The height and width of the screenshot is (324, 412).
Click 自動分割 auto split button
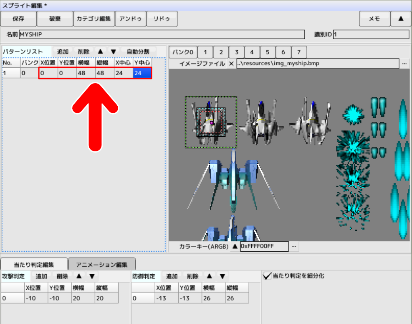(138, 51)
